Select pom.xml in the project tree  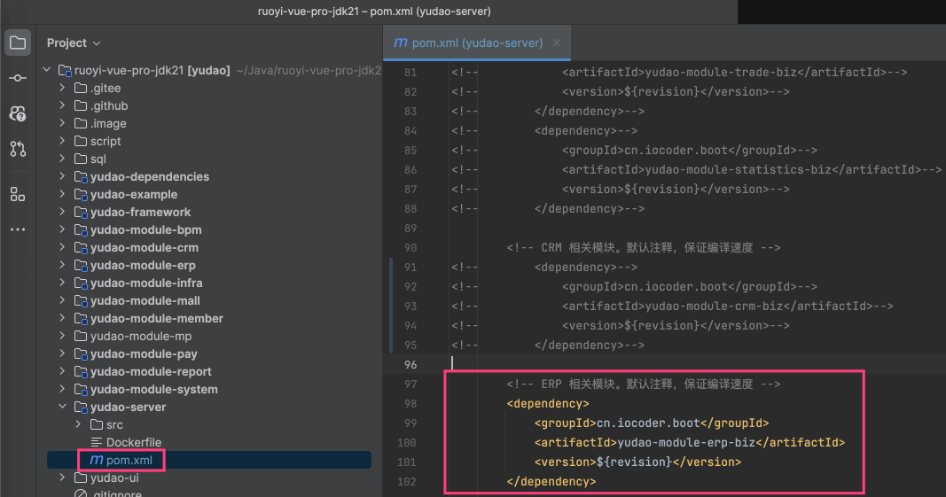130,460
